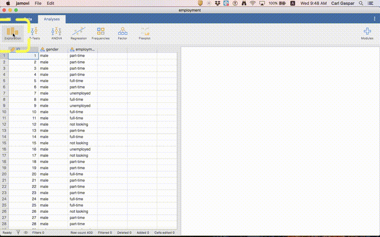This screenshot has width=380, height=237.
Task: Switch to the Analyses tab
Action: point(52,19)
